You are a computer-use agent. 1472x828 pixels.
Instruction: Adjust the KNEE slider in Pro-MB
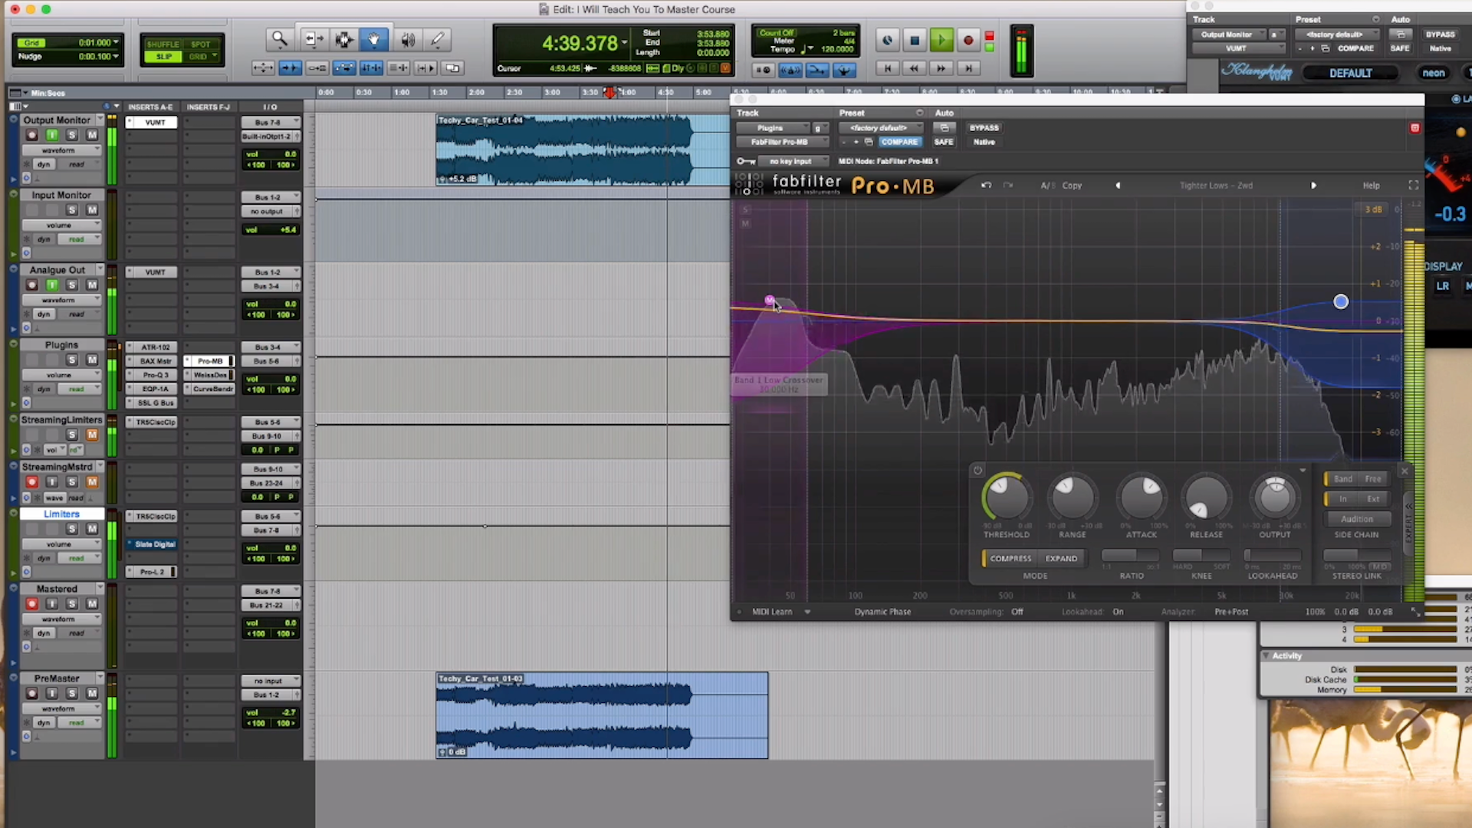point(1201,555)
